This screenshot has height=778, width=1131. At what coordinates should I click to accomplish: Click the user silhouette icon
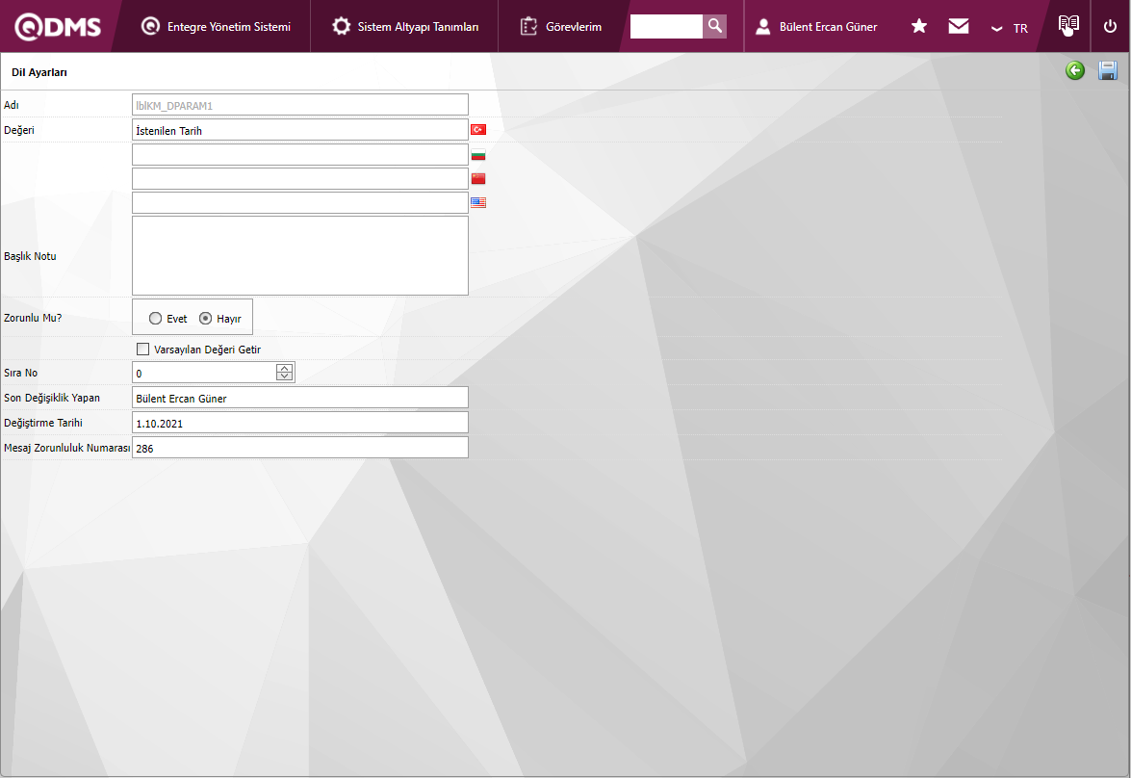(x=762, y=27)
